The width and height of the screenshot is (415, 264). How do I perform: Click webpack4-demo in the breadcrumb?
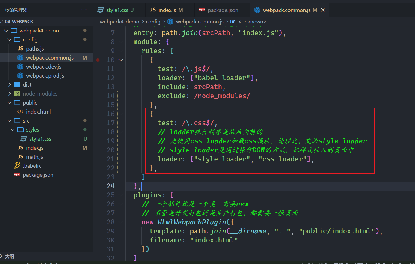click(x=120, y=22)
